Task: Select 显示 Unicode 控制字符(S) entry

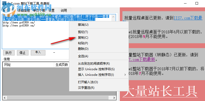Action: (99, 69)
